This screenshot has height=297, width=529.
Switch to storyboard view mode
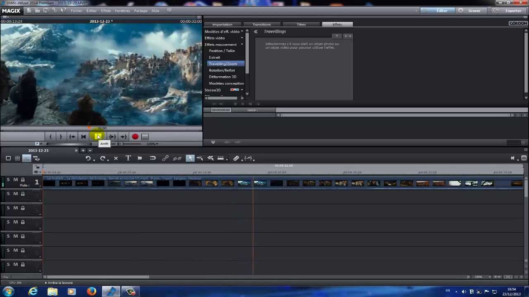[17, 158]
